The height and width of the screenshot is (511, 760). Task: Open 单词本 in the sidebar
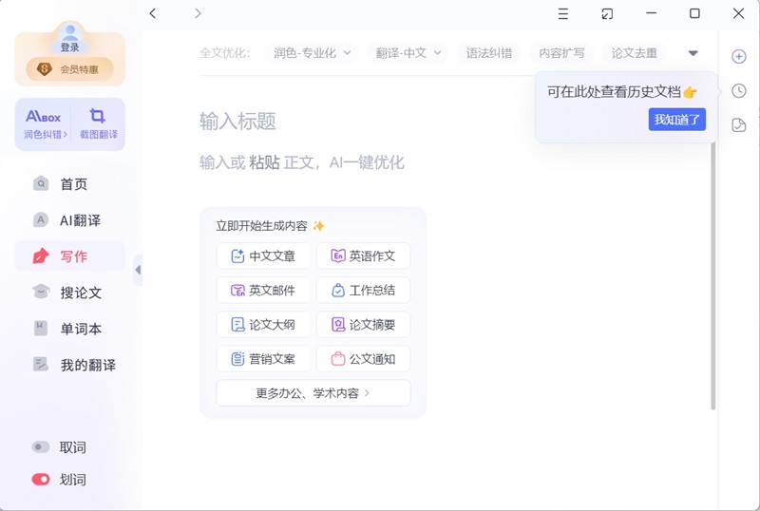(x=69, y=329)
